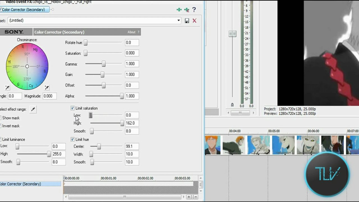The height and width of the screenshot is (202, 359).
Task: Click the remove plug-in icon
Action: [187, 10]
